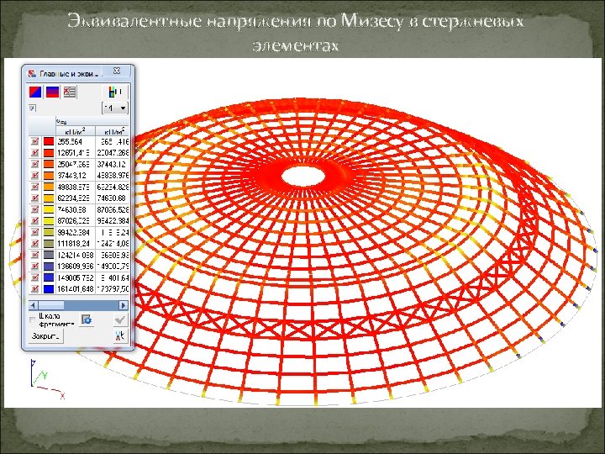Uncheck the 136609,936 range checkbox
The width and height of the screenshot is (605, 454).
(x=34, y=266)
